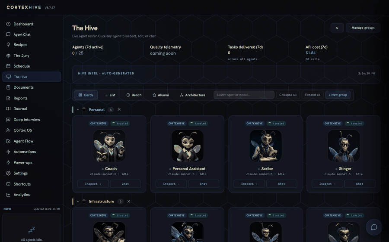Open the Documents page icon
Image resolution: width=389 pixels, height=242 pixels.
8,87
